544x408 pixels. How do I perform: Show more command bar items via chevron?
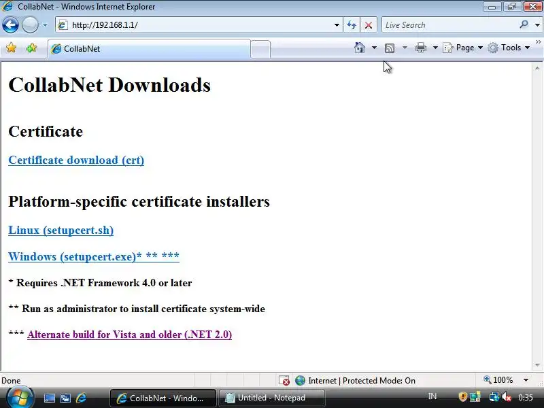coord(538,42)
